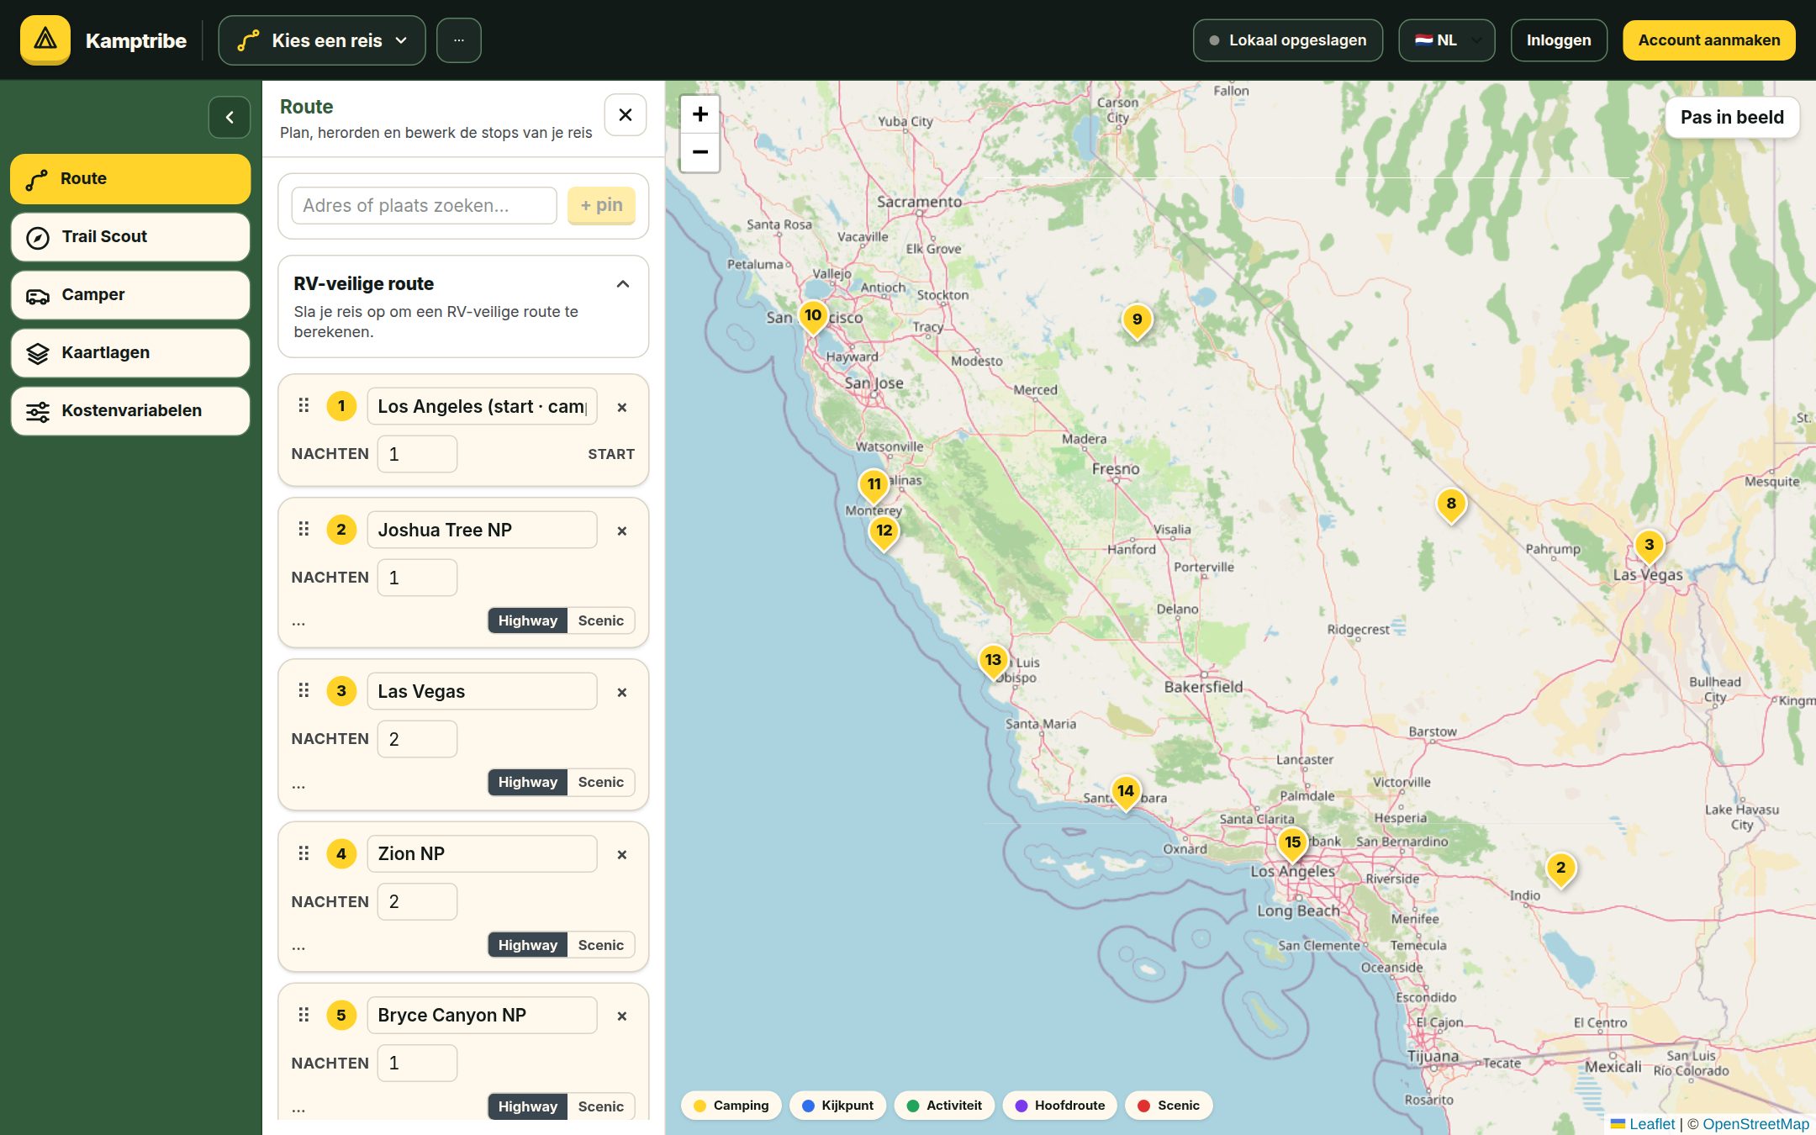The image size is (1816, 1135).
Task: Select Scenic for Las Vegas leg
Action: click(601, 783)
